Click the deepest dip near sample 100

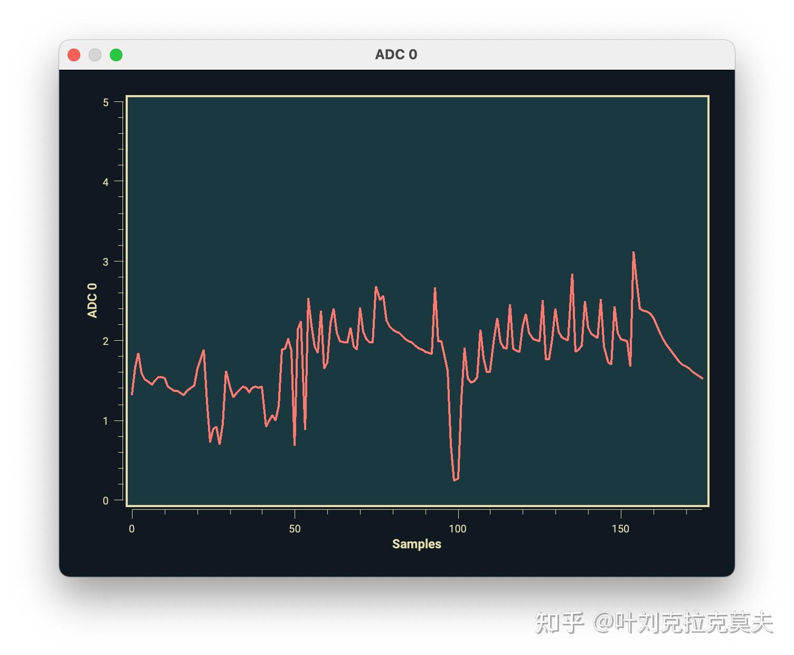point(454,480)
